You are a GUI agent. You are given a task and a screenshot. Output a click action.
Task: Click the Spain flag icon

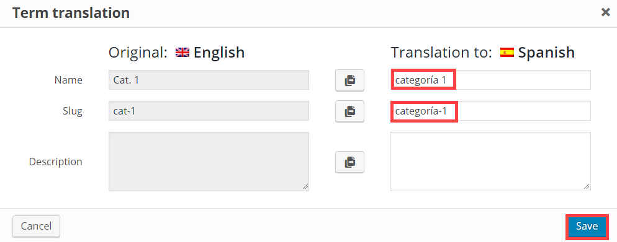507,52
